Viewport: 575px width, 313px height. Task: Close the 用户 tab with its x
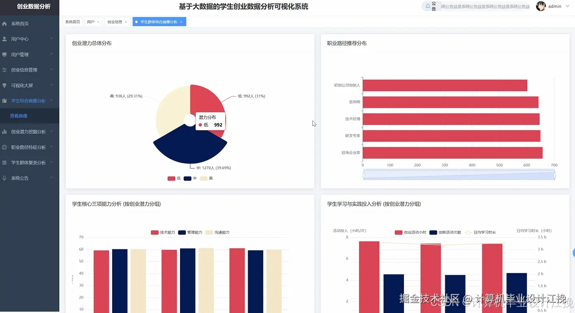coord(98,22)
